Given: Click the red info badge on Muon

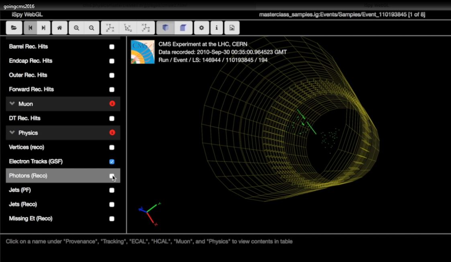Looking at the screenshot, I should pyautogui.click(x=112, y=104).
